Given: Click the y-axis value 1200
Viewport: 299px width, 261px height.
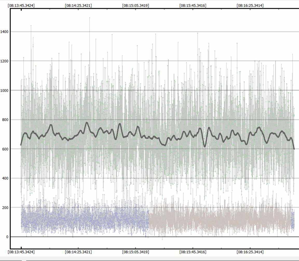Looking at the screenshot, I should [4, 61].
